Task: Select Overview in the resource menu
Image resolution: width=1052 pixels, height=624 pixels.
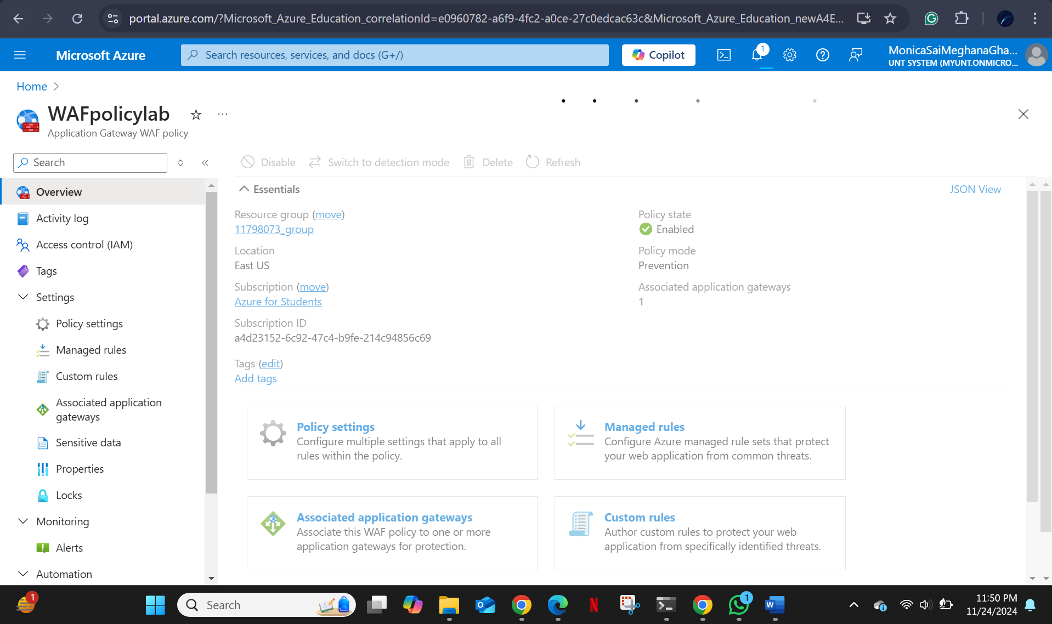Action: (x=103, y=192)
